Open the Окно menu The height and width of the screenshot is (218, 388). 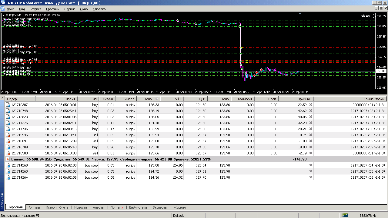pos(84,9)
